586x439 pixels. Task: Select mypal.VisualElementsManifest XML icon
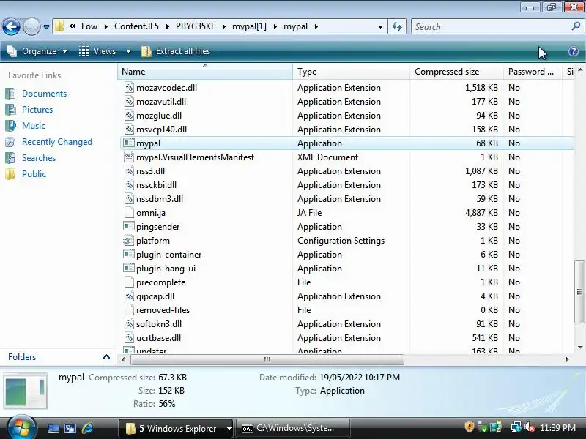[129, 157]
